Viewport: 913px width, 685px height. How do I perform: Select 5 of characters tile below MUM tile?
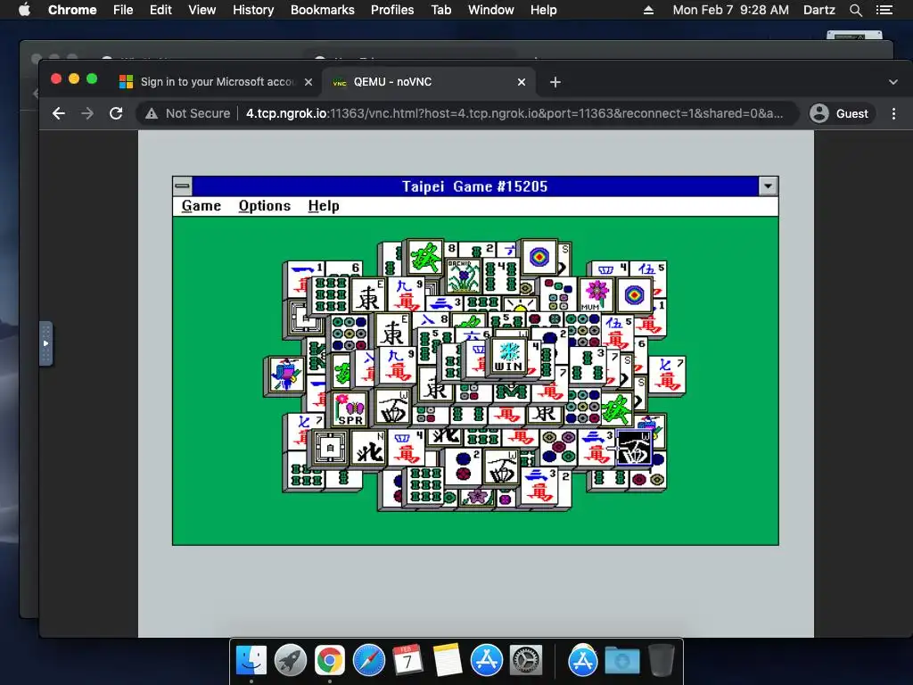(617, 333)
